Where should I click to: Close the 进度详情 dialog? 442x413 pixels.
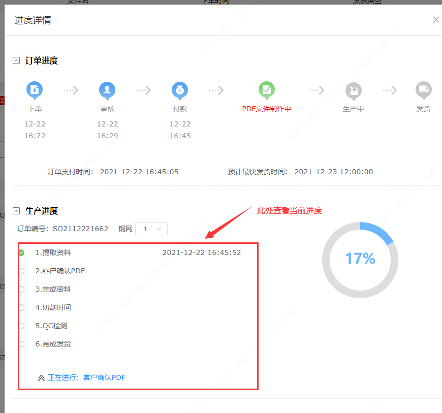pyautogui.click(x=436, y=20)
